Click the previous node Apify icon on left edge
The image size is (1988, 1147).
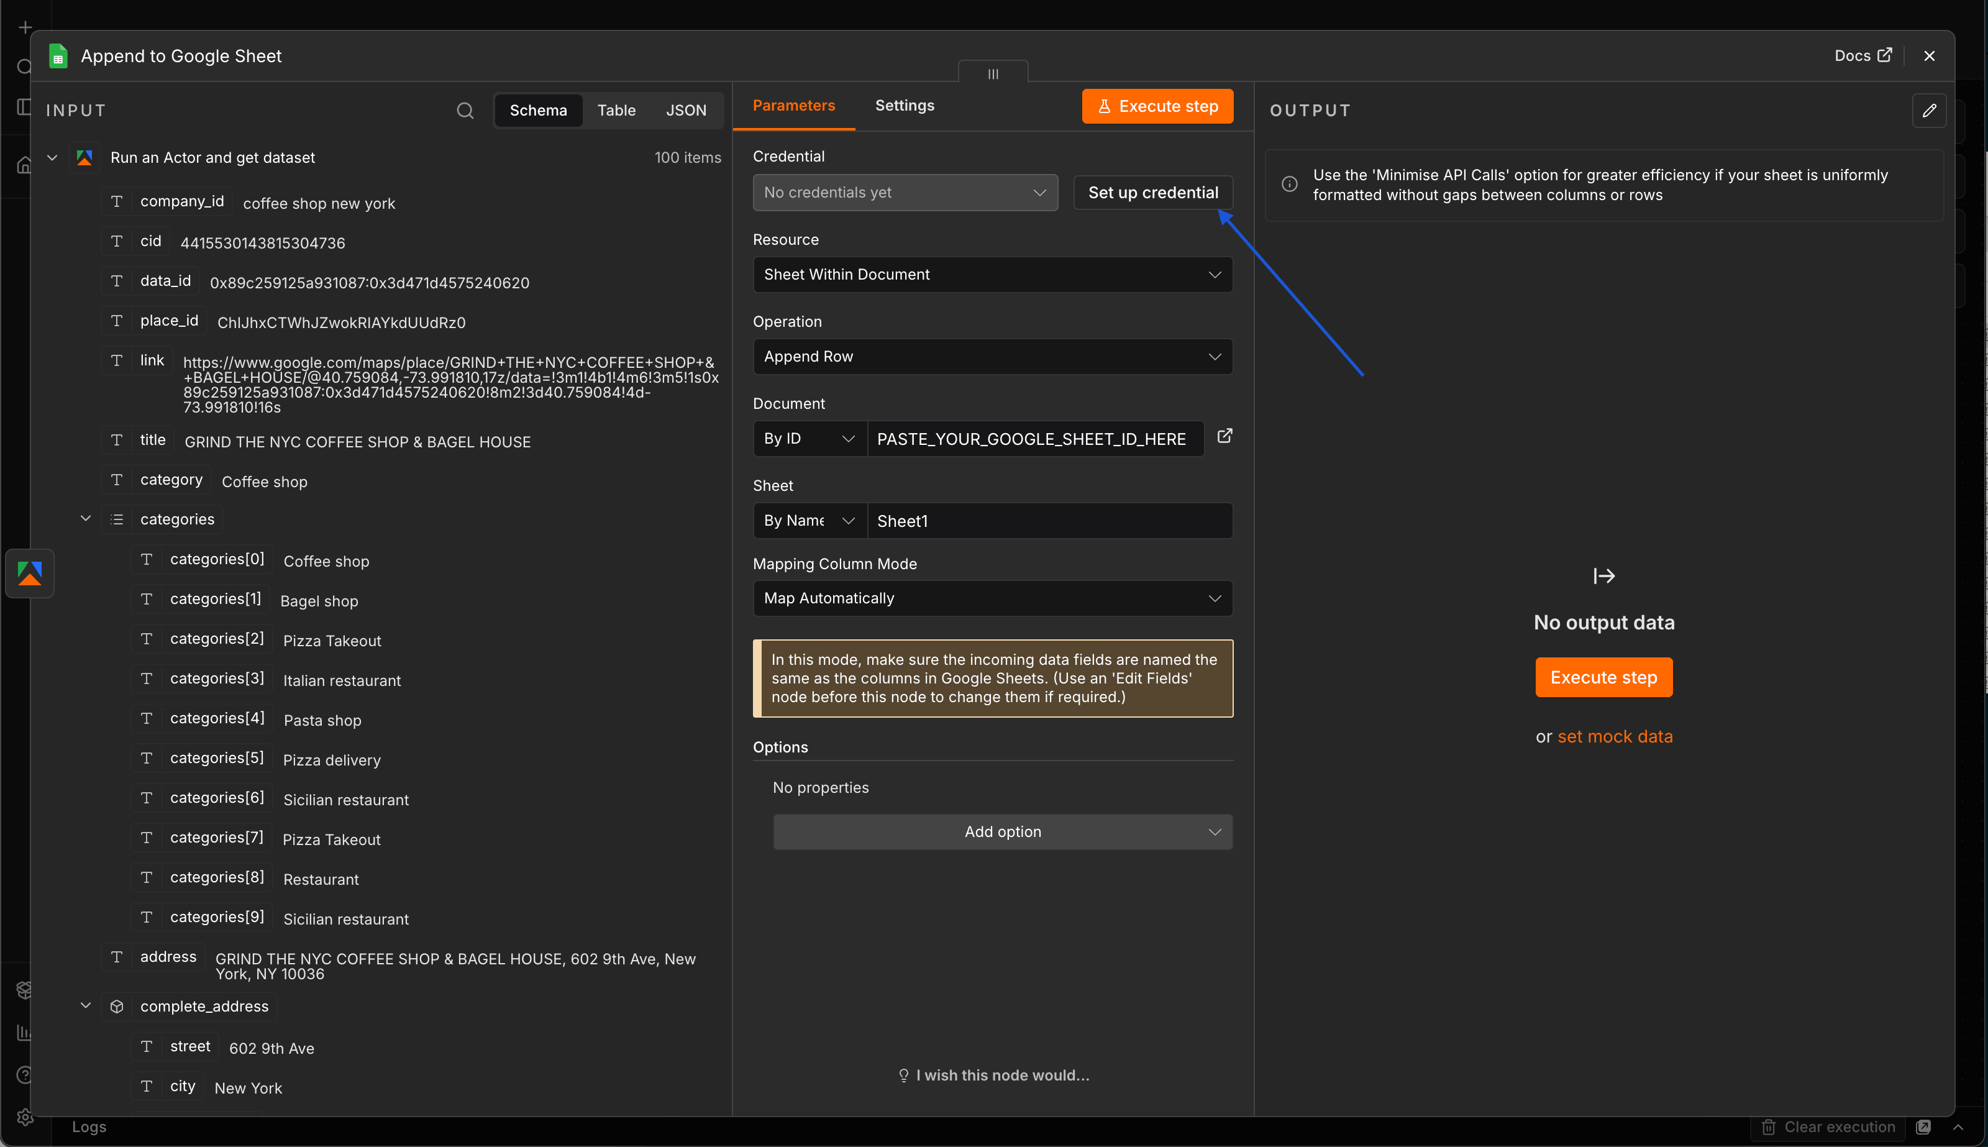click(x=30, y=573)
